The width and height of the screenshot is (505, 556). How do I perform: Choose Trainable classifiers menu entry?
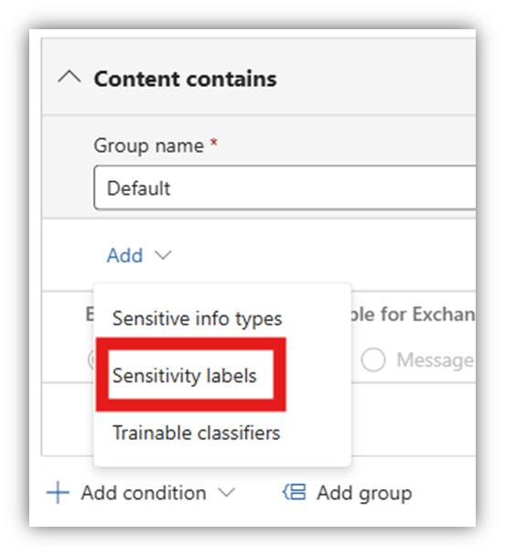(197, 433)
